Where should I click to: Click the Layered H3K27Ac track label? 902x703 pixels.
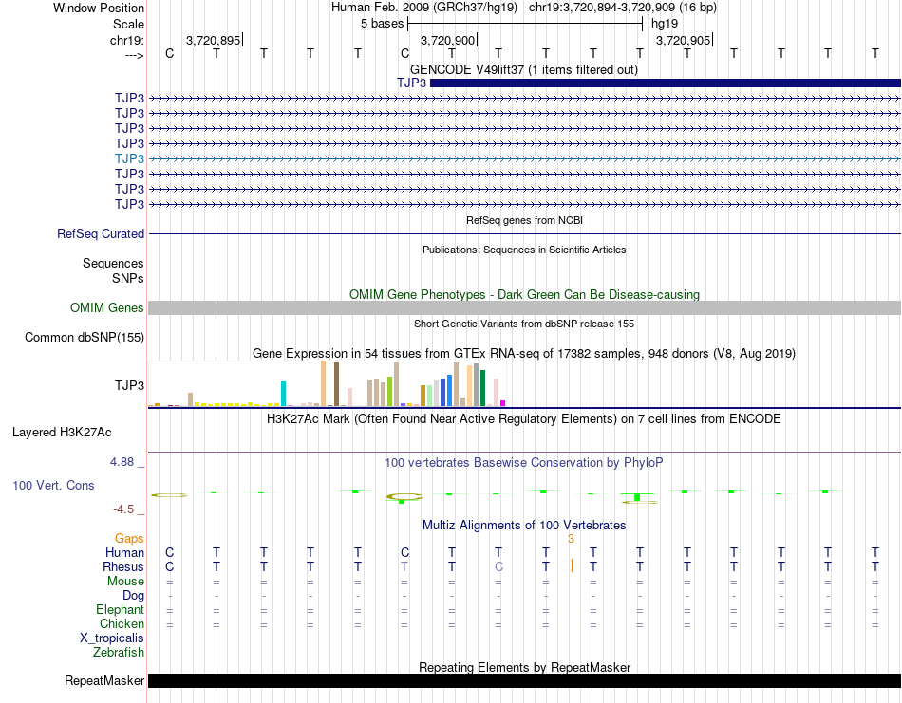pyautogui.click(x=62, y=433)
